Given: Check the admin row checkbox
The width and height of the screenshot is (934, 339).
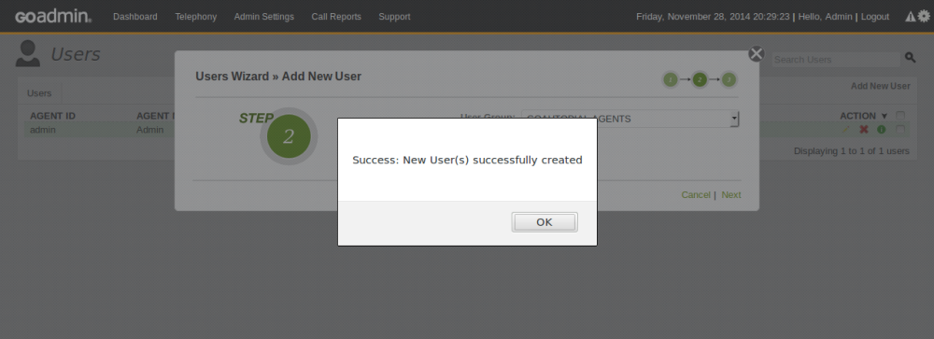Looking at the screenshot, I should click(900, 129).
